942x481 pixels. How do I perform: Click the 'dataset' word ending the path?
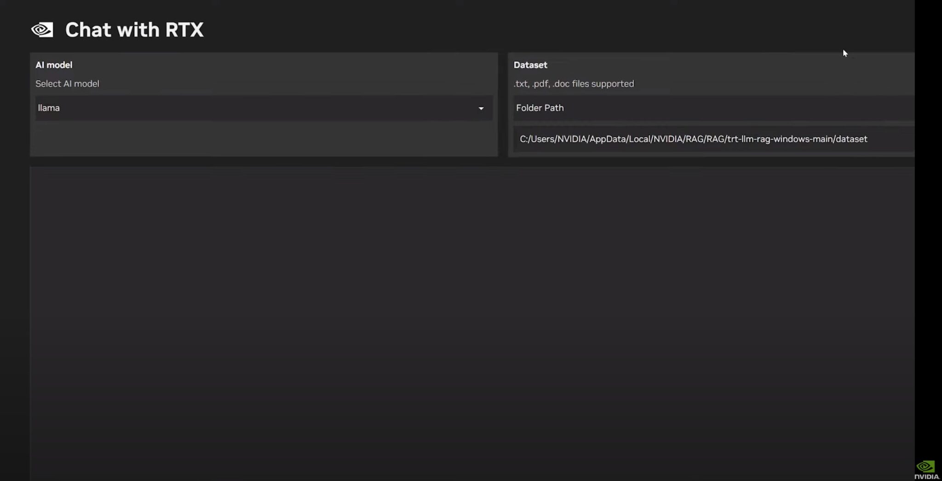(x=851, y=139)
